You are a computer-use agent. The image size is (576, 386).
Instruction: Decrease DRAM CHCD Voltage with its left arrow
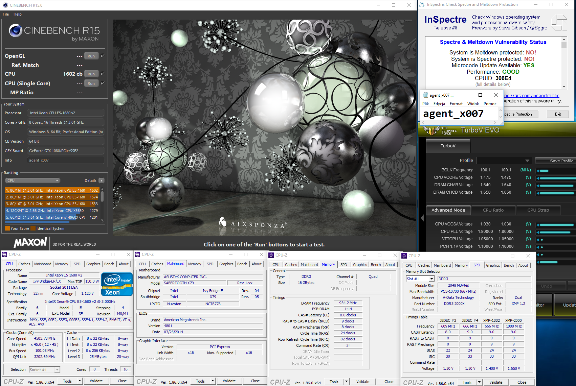[537, 193]
